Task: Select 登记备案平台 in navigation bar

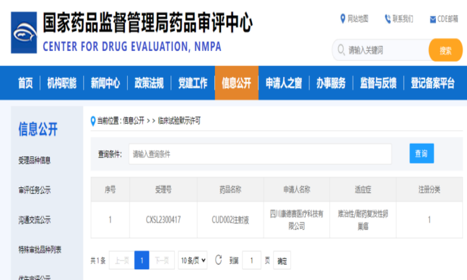Action: click(433, 83)
